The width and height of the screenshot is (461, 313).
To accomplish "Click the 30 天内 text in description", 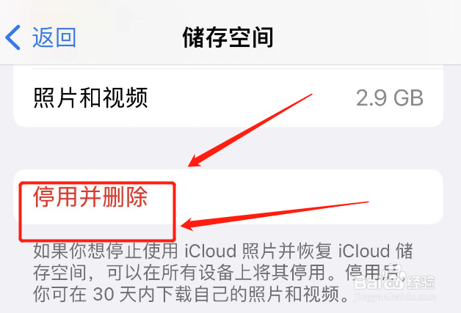I will pyautogui.click(x=124, y=294).
